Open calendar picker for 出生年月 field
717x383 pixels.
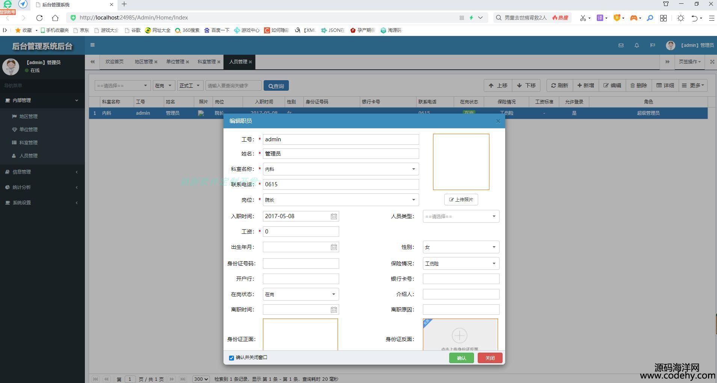[x=334, y=247]
